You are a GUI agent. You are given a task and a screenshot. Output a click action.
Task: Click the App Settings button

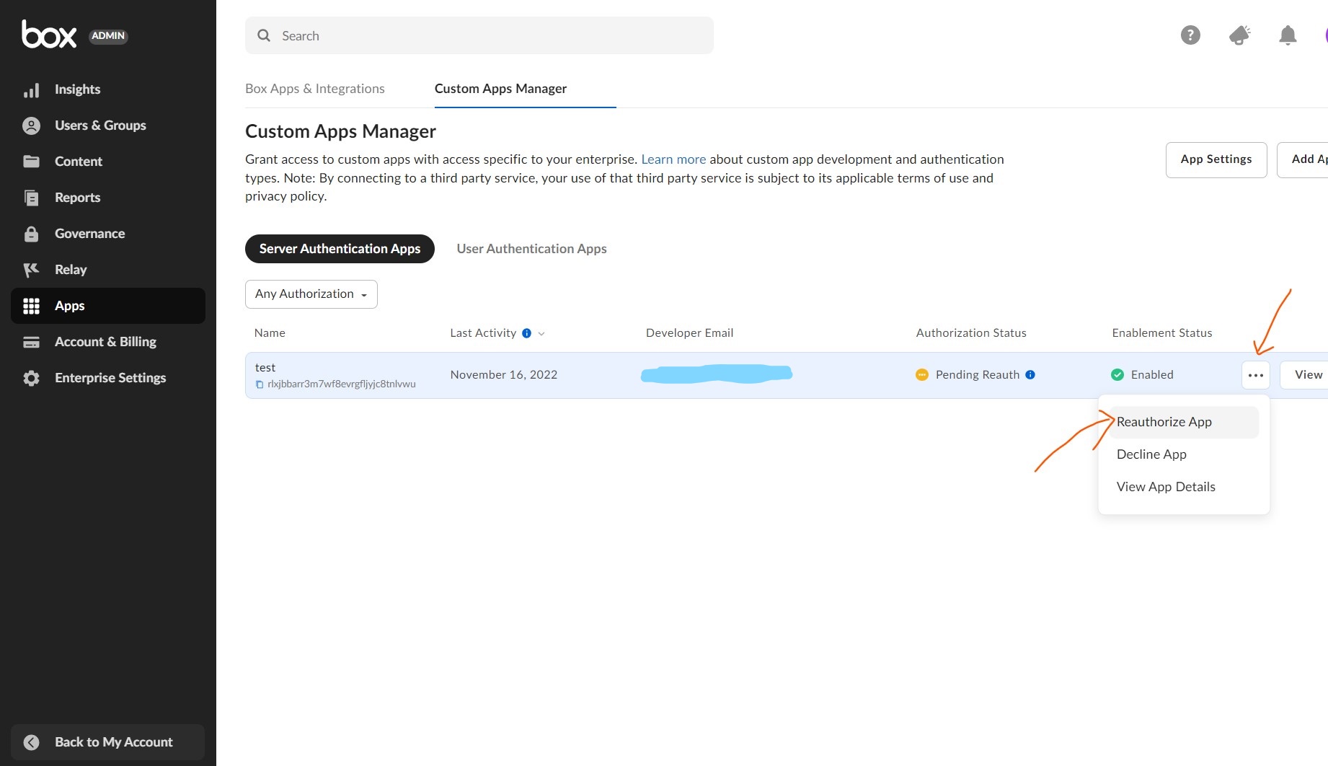1216,159
